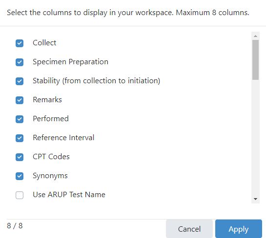Click the scrollbar down arrow

[255, 199]
